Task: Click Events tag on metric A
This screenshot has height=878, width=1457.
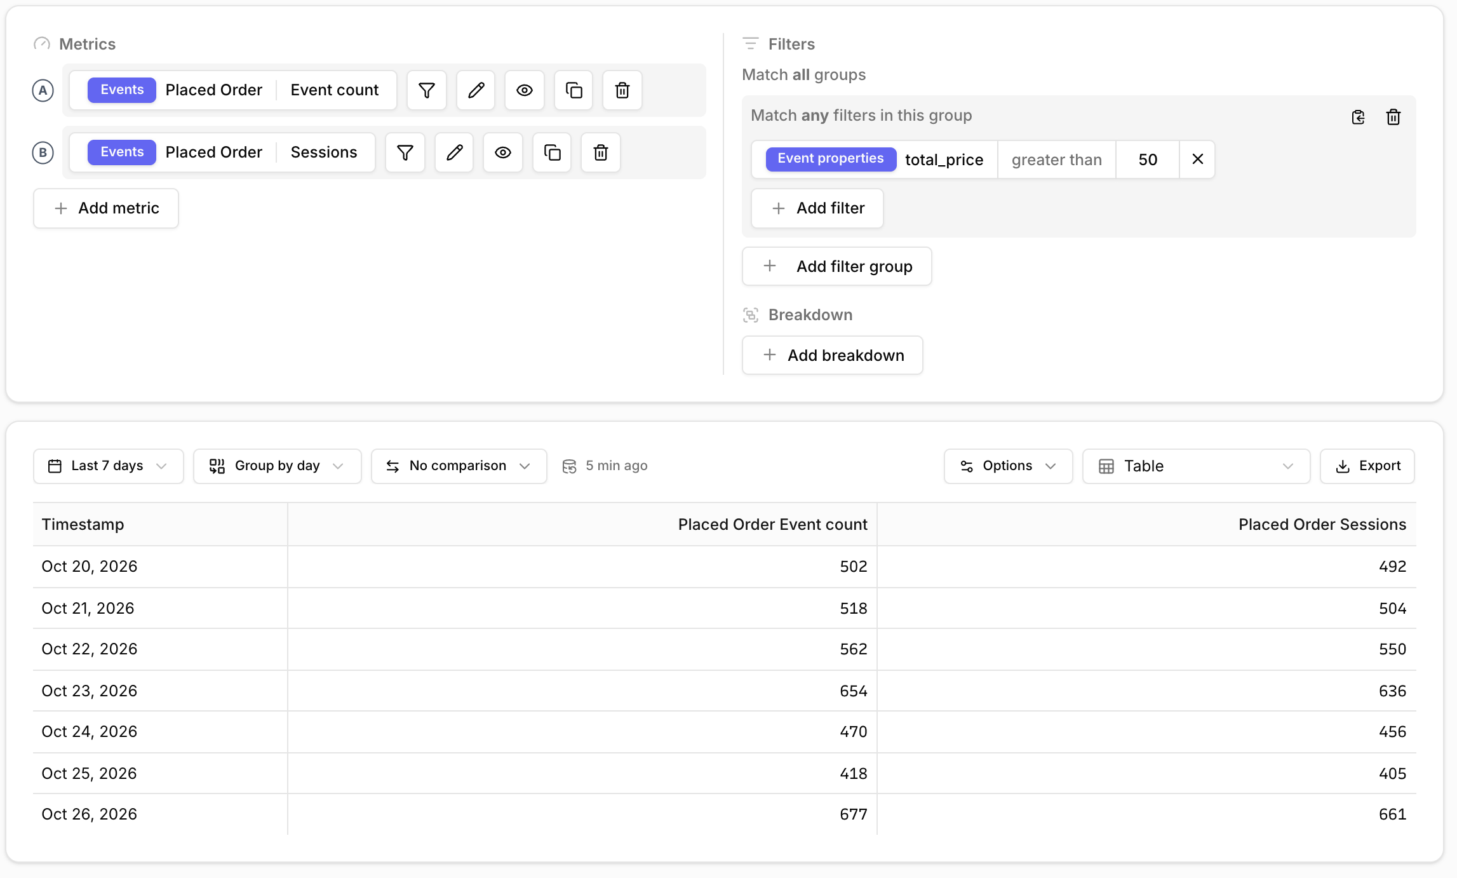Action: 122,90
